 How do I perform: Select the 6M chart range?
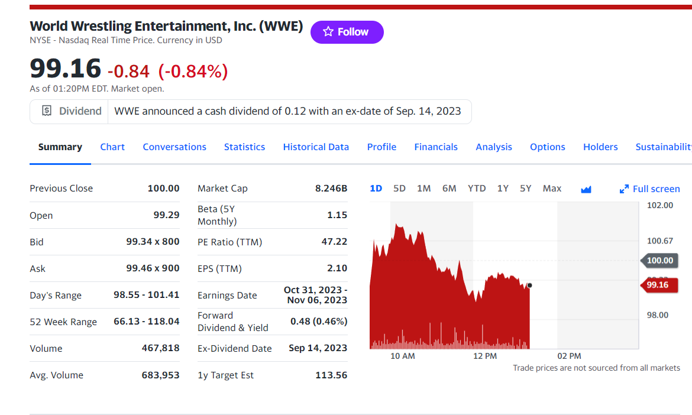click(x=450, y=189)
